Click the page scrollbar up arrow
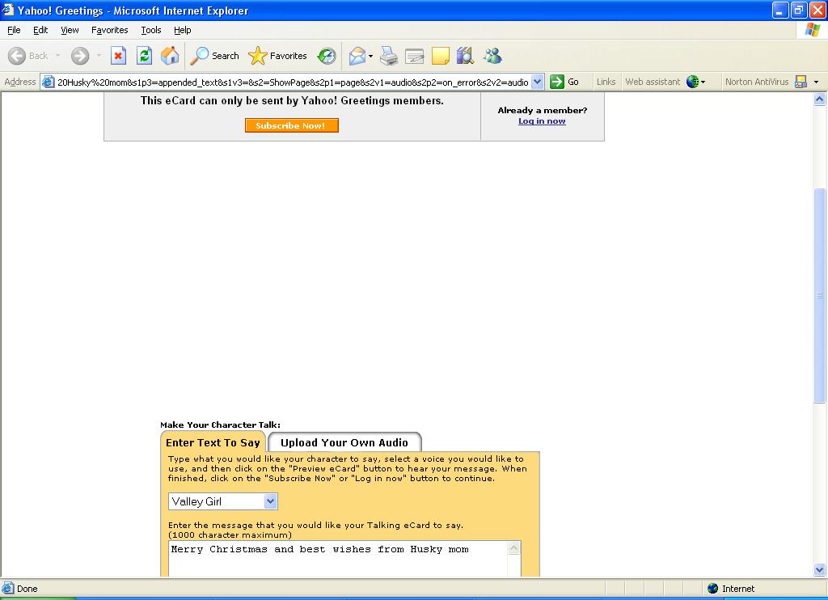Image resolution: width=828 pixels, height=600 pixels. tap(820, 99)
